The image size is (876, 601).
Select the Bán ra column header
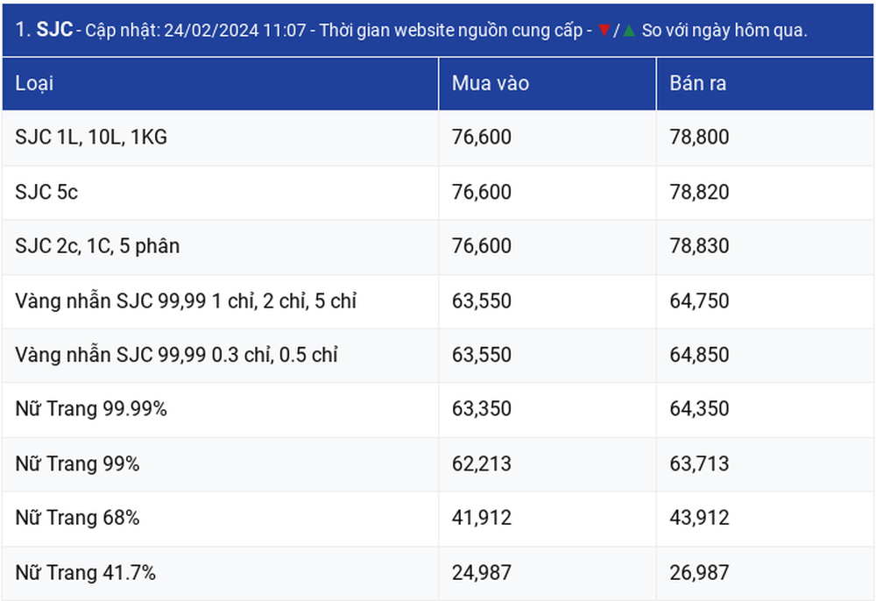(766, 84)
